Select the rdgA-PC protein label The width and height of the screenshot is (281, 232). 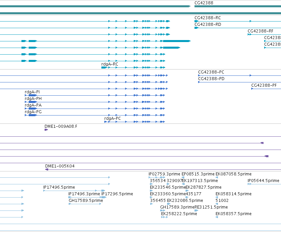(x=113, y=118)
